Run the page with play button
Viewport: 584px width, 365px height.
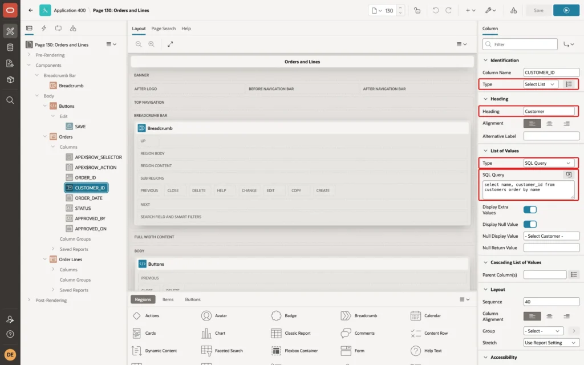pyautogui.click(x=566, y=10)
